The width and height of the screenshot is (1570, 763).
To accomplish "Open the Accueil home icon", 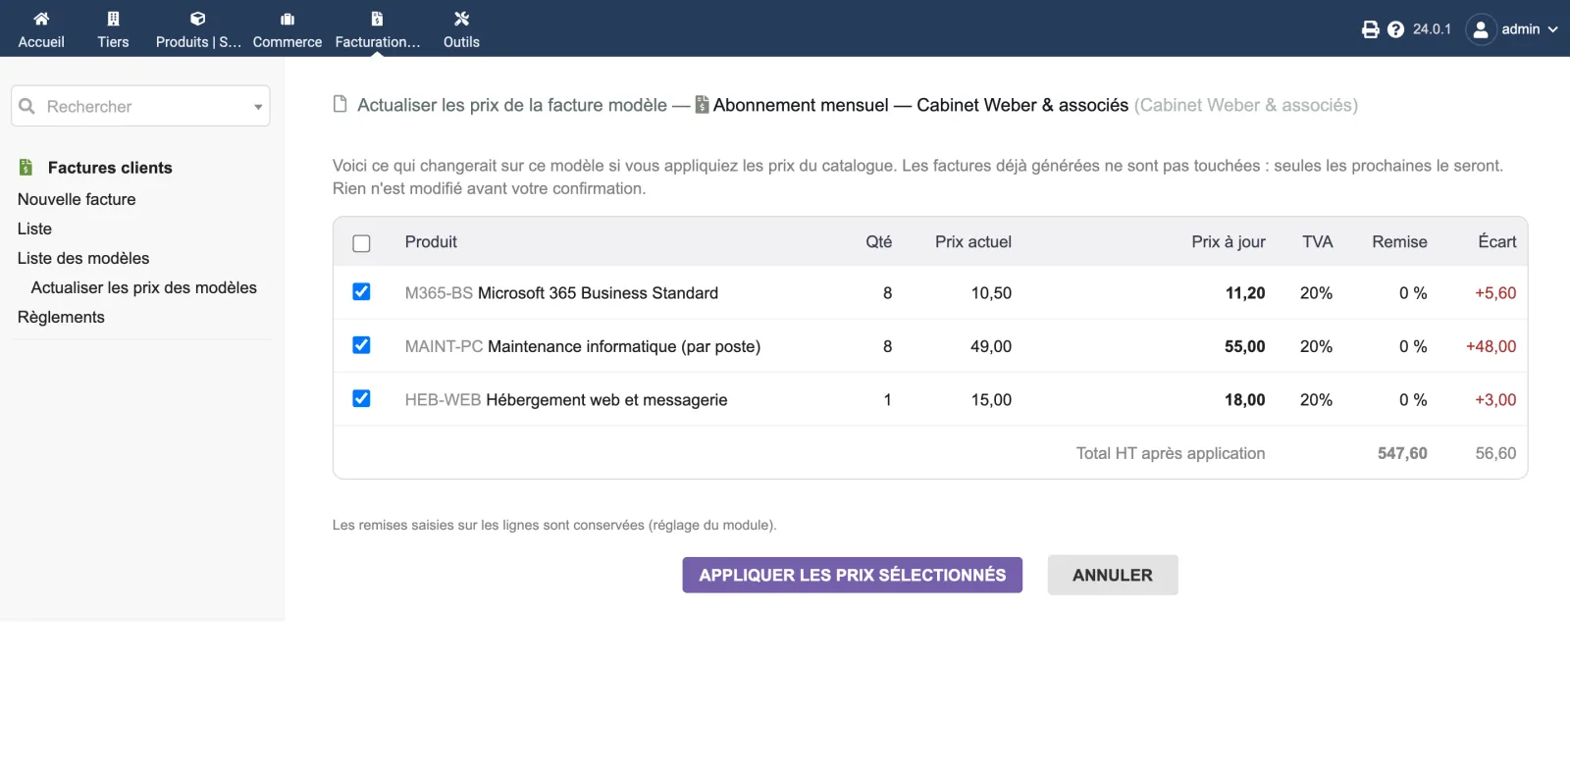I will pos(41,19).
